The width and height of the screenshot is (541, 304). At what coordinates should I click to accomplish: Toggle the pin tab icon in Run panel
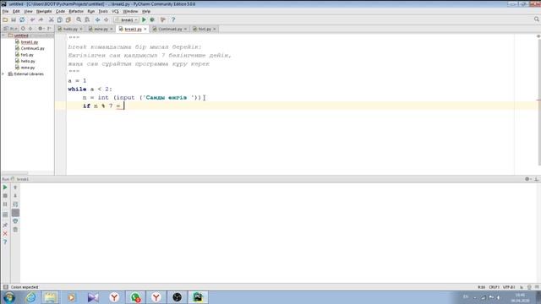pyautogui.click(x=5, y=225)
